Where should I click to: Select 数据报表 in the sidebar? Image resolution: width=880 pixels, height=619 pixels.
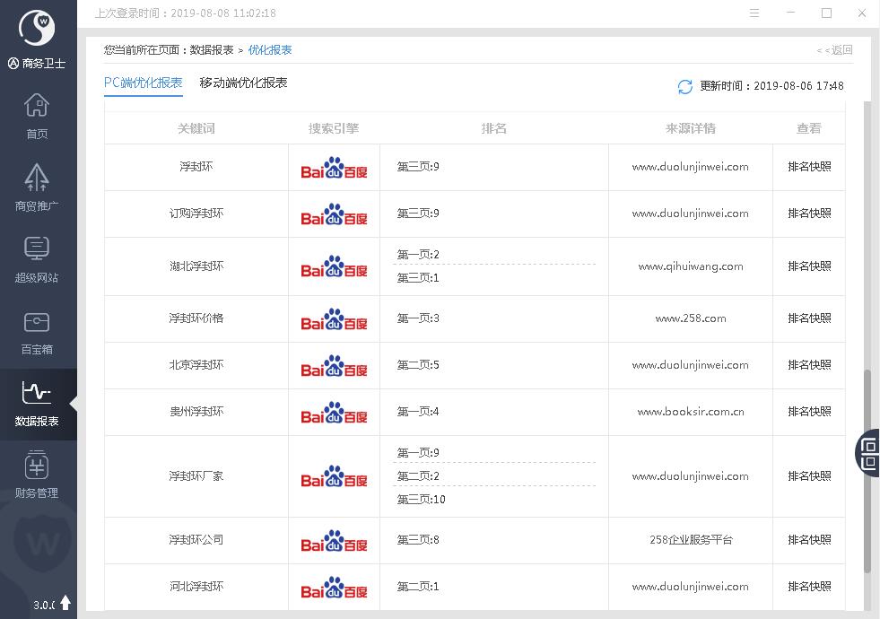click(x=37, y=404)
